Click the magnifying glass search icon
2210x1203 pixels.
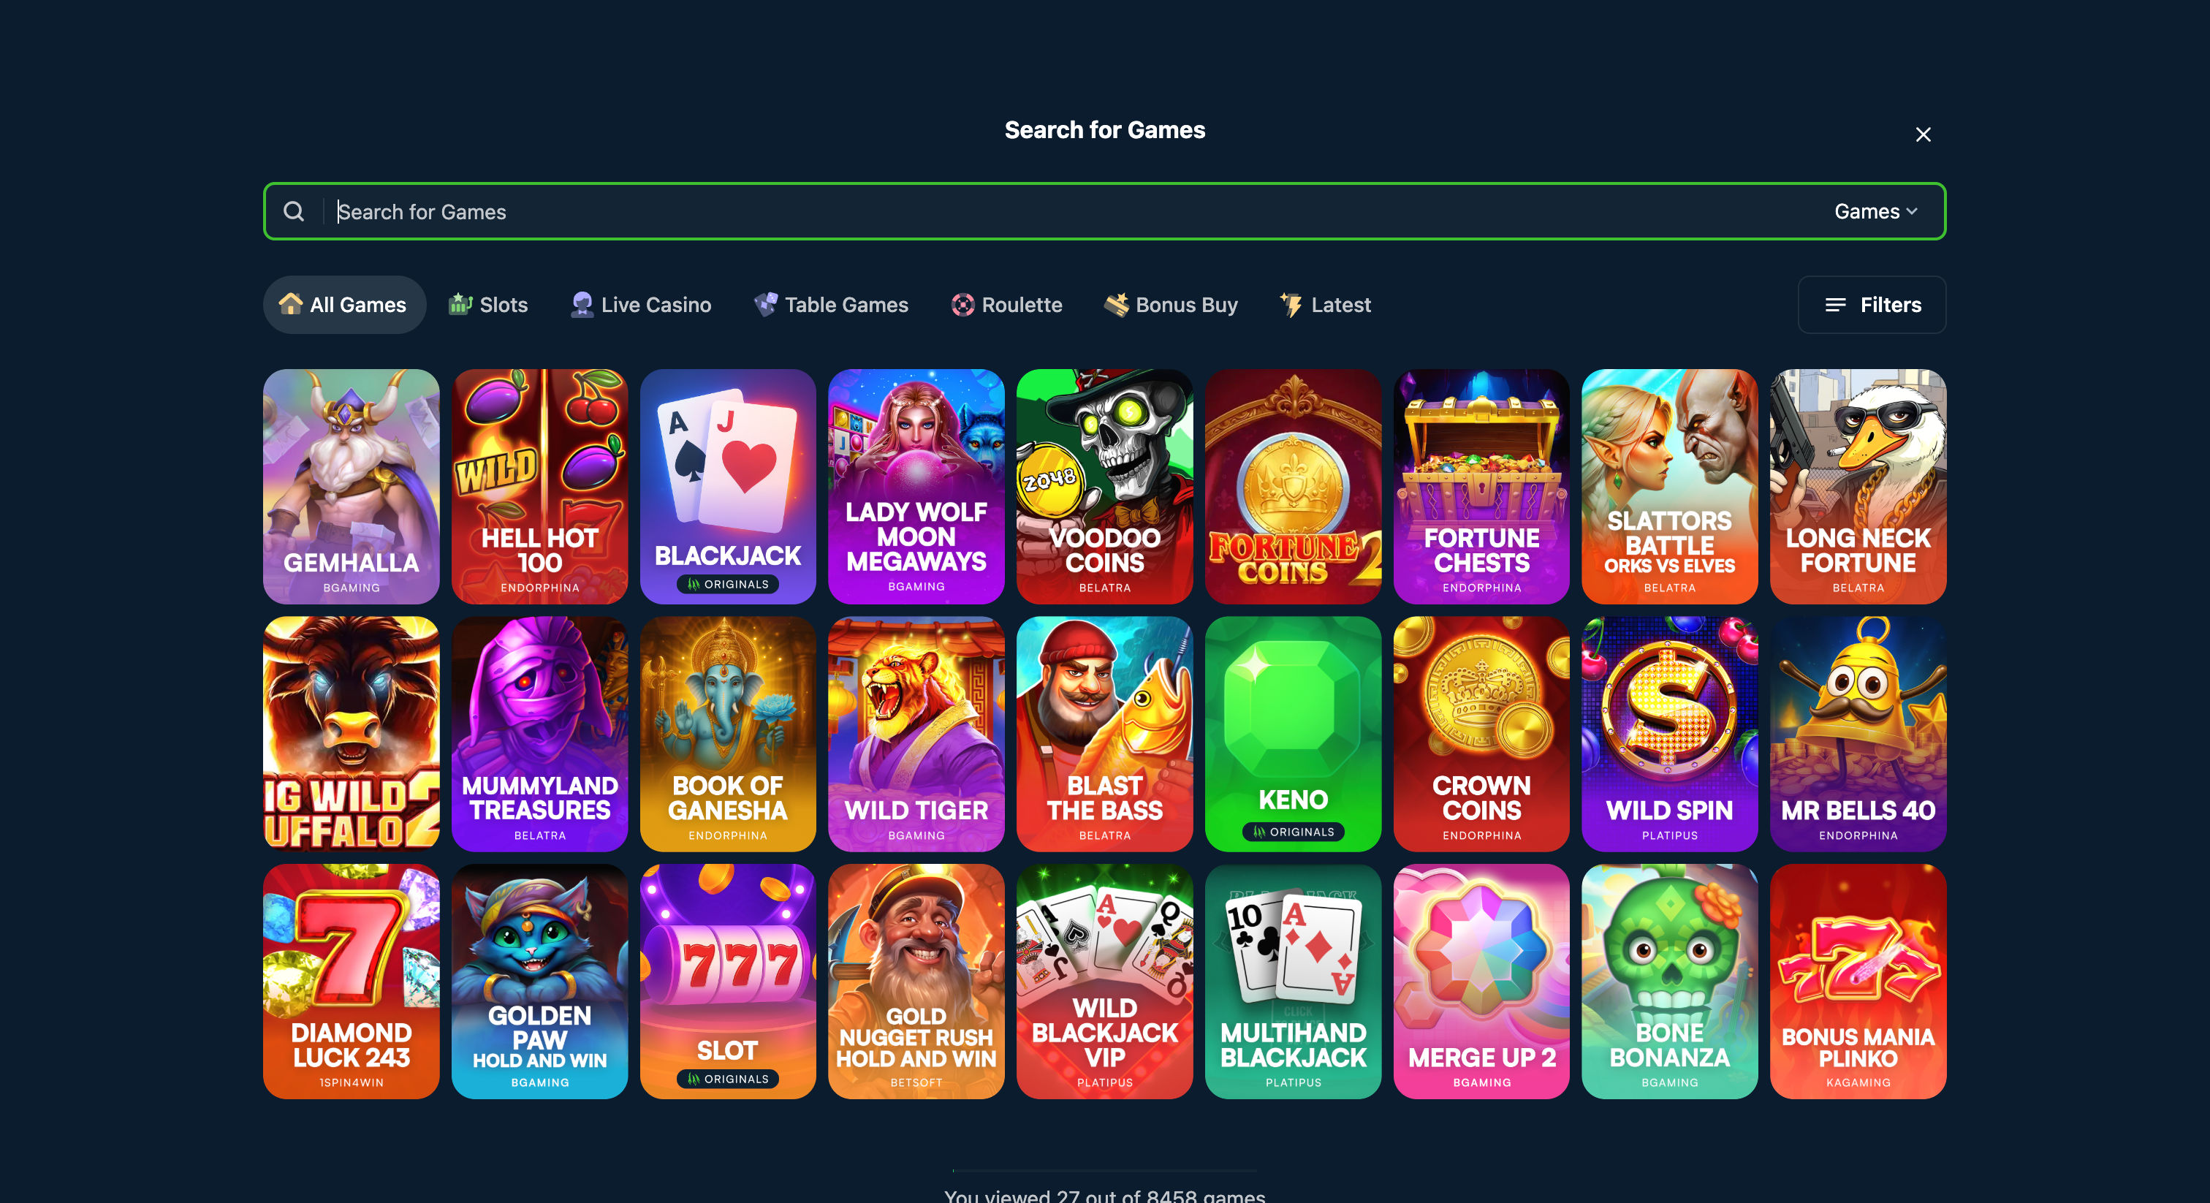(293, 211)
